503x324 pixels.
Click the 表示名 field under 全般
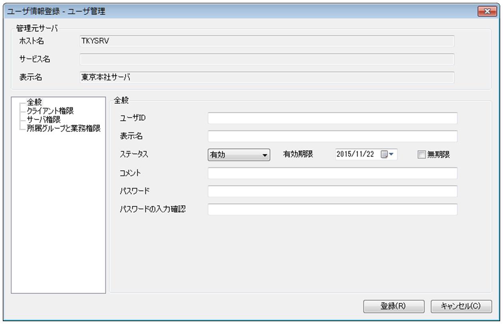[x=332, y=137]
